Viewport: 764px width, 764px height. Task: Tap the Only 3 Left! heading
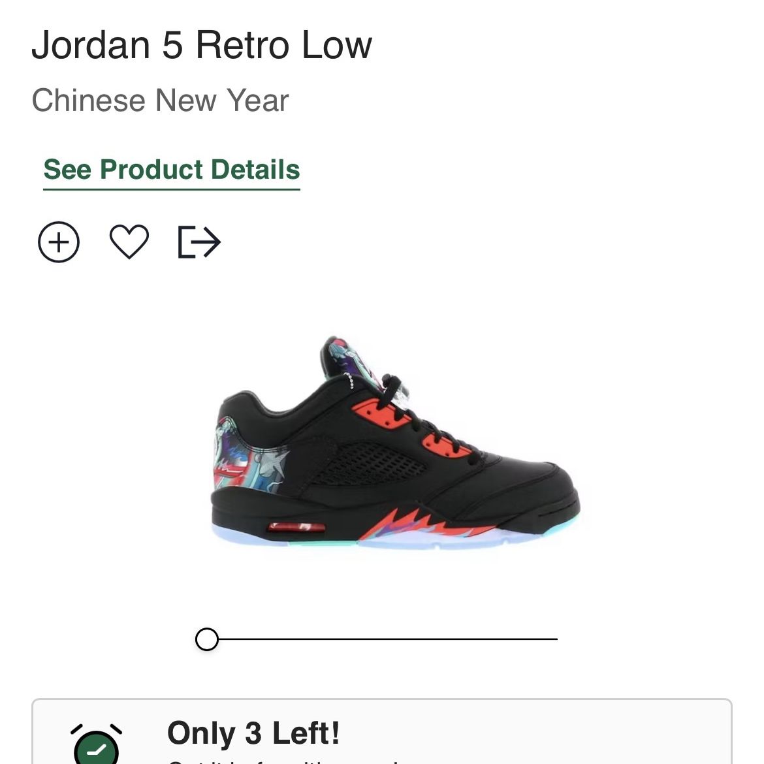pos(253,733)
